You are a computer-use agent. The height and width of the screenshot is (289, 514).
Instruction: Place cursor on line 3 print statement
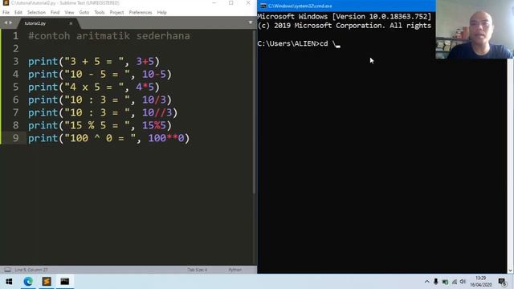click(x=94, y=61)
